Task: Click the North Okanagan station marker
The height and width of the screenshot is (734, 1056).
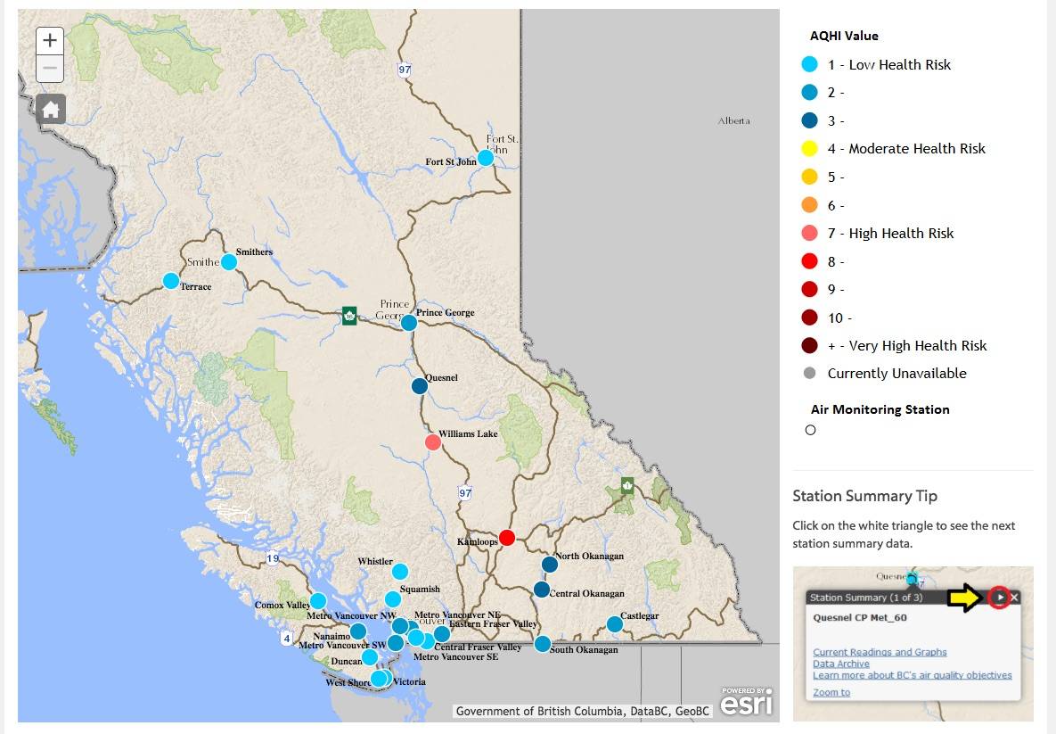Action: tap(550, 565)
